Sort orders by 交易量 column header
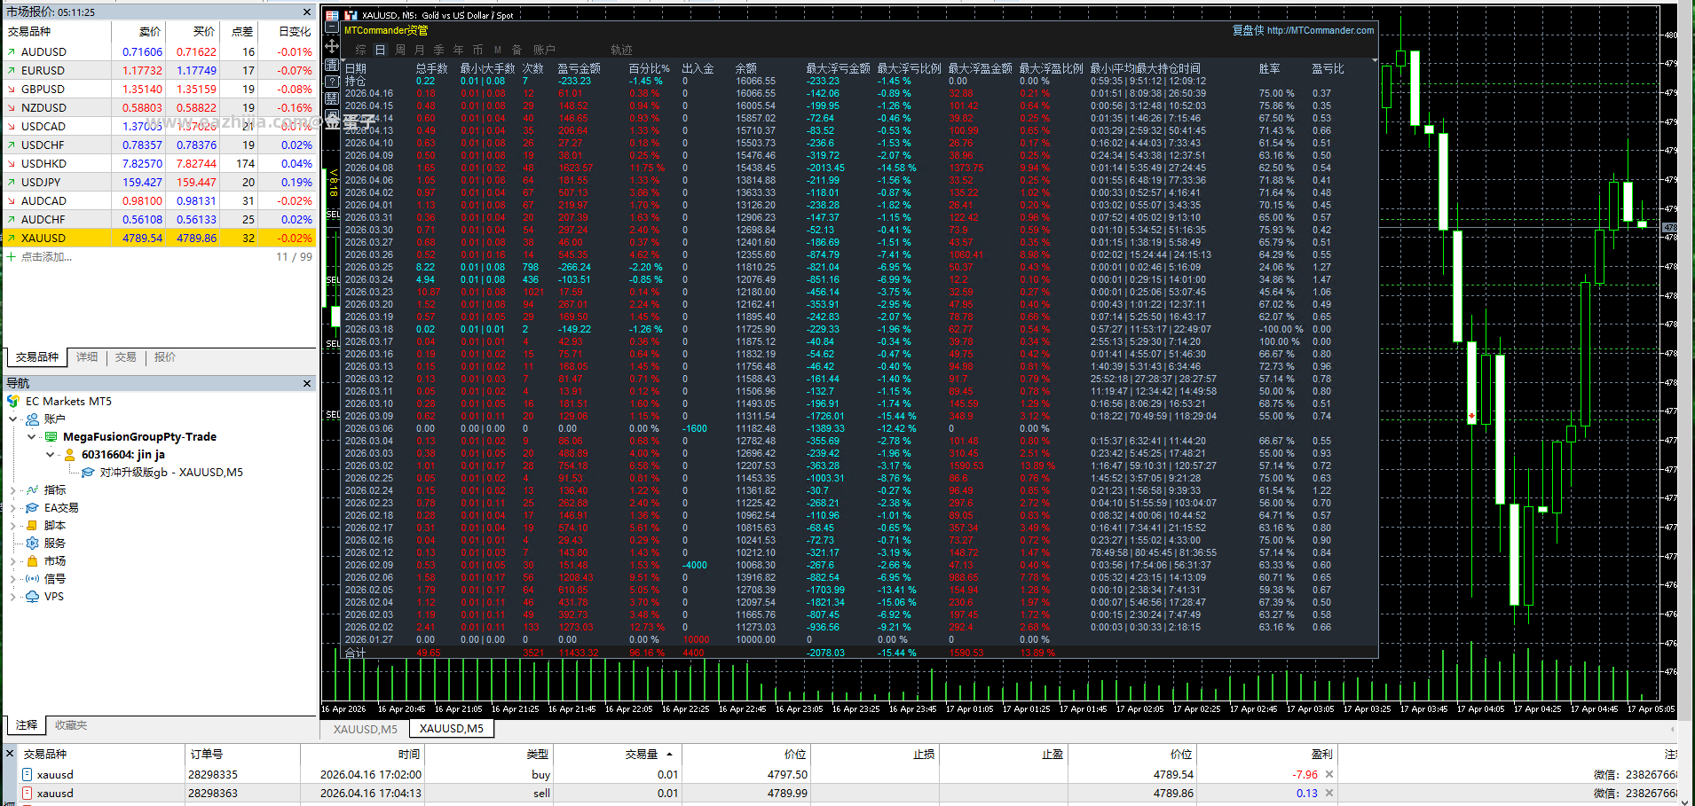 (618, 755)
